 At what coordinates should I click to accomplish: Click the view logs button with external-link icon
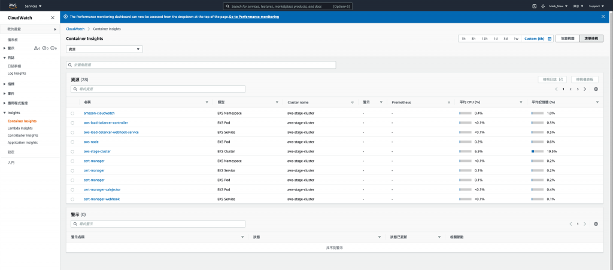tap(552, 79)
